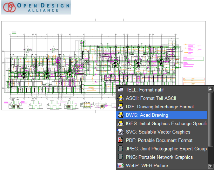The image size is (214, 170).
Task: Click the PNG image icon
Action: (120, 157)
